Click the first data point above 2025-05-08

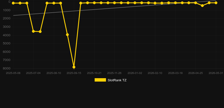click(x=13, y=3)
